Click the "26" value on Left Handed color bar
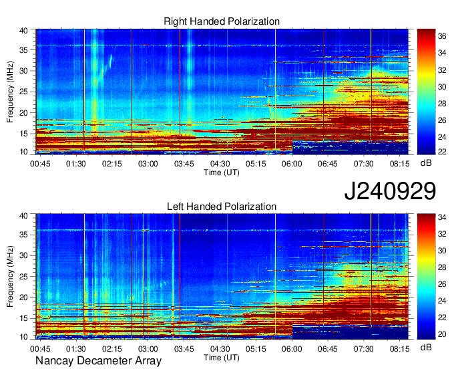Screen dimensions: 454x369 click(442, 284)
